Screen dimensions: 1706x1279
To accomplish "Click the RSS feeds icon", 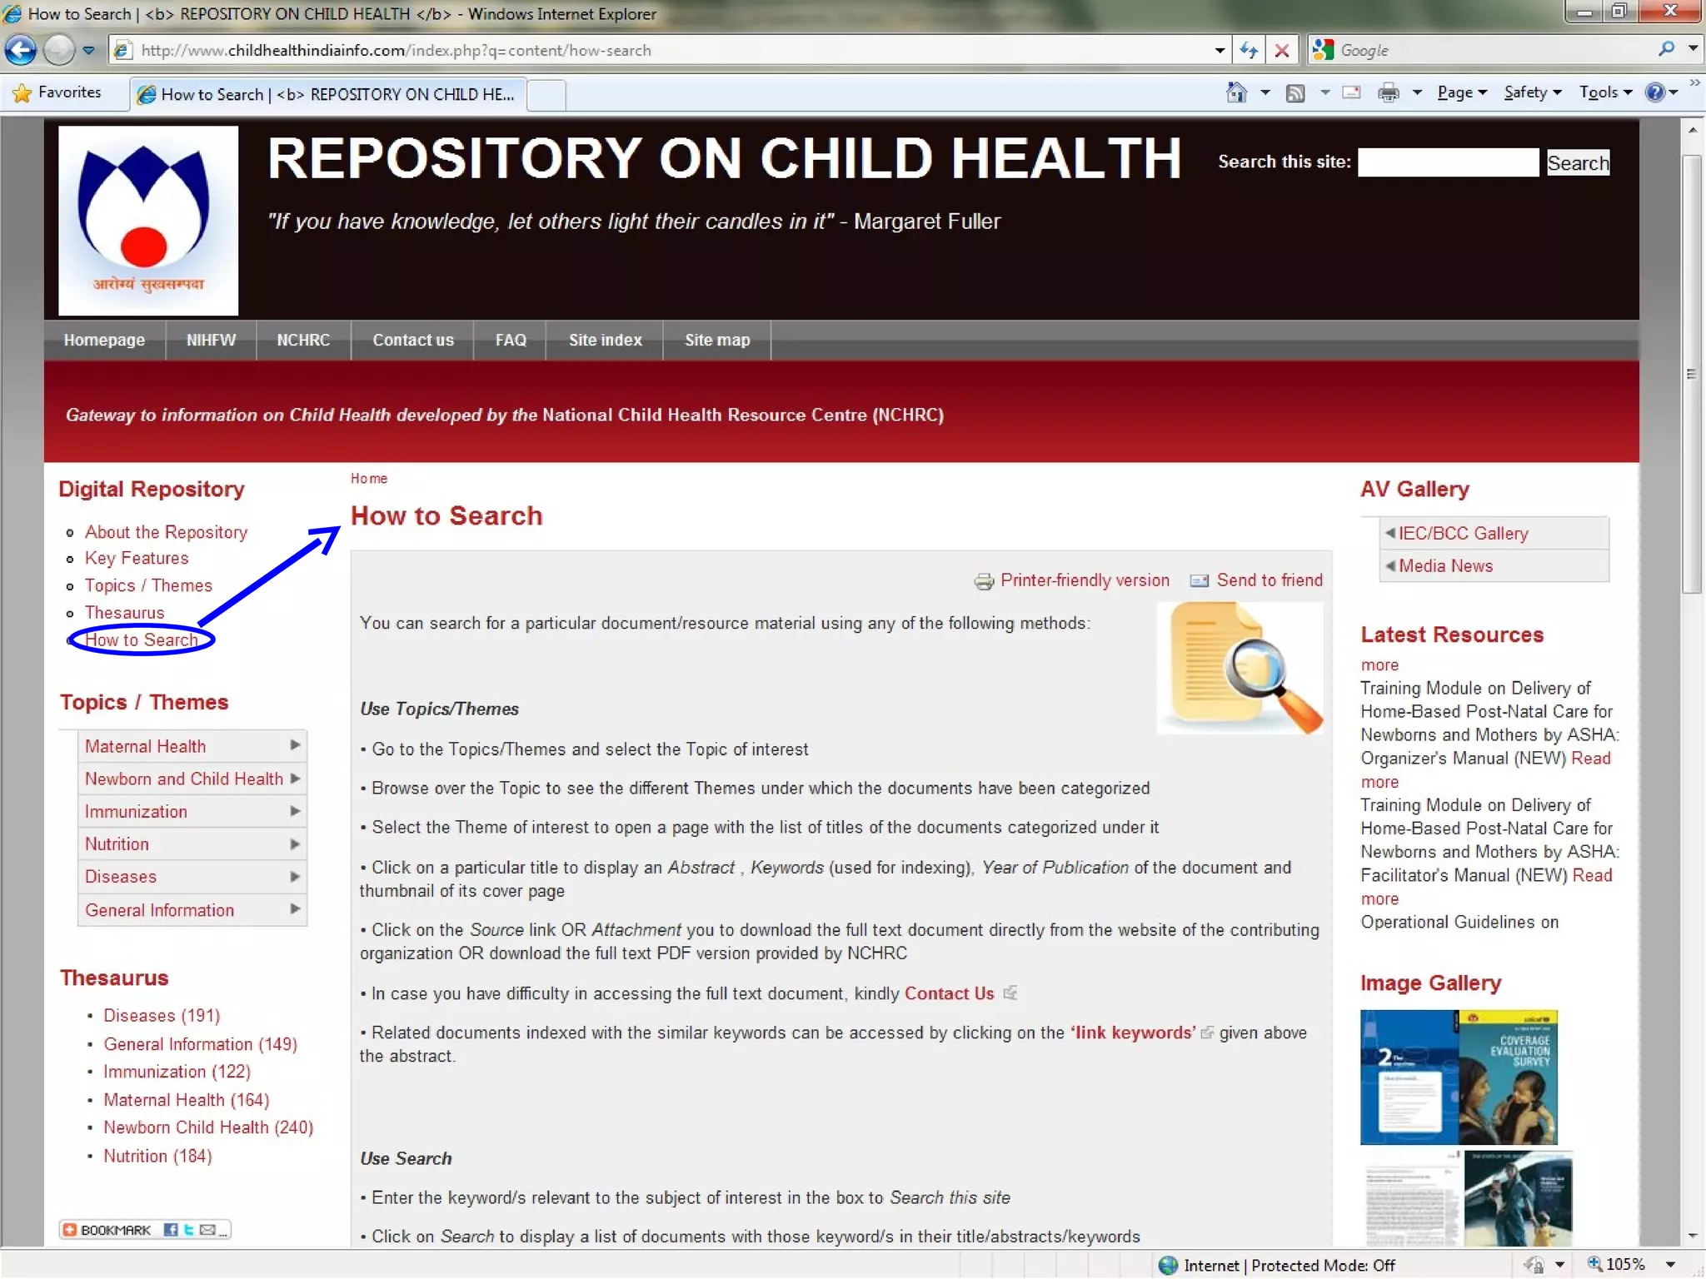I will pos(1295,92).
